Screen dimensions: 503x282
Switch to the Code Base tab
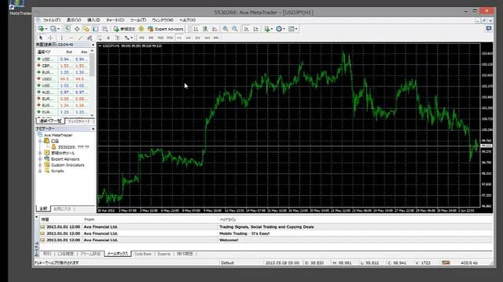coord(142,254)
